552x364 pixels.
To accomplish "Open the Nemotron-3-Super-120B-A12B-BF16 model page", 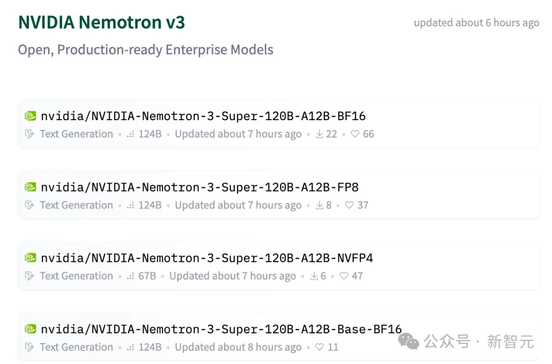I will tap(203, 116).
